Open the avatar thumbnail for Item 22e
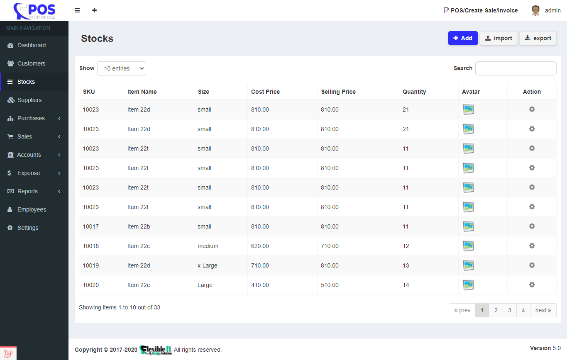This screenshot has width=567, height=360. 468,285
